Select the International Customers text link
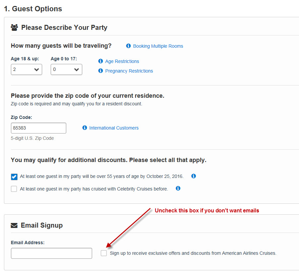299x273 pixels. pyautogui.click(x=114, y=128)
